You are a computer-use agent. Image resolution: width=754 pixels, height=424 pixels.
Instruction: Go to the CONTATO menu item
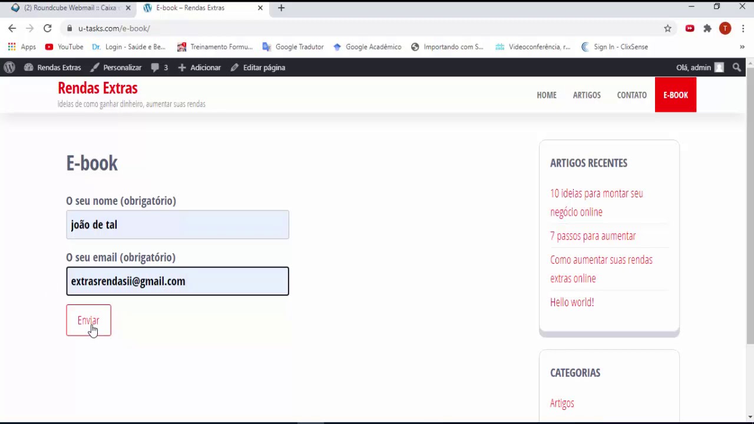coord(631,95)
